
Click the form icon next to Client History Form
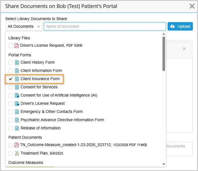(17, 63)
